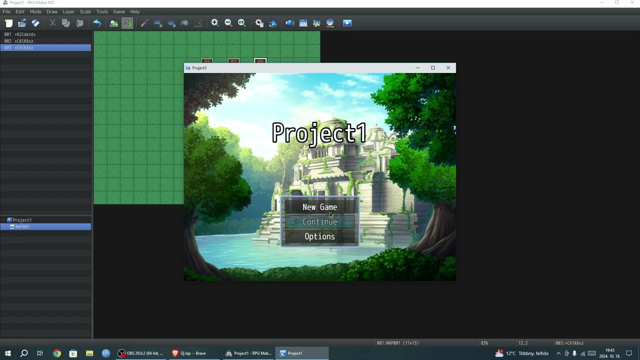Viewport: 640px width, 360px height.
Task: Click the 12,2 coordinates in status bar
Action: 523,343
